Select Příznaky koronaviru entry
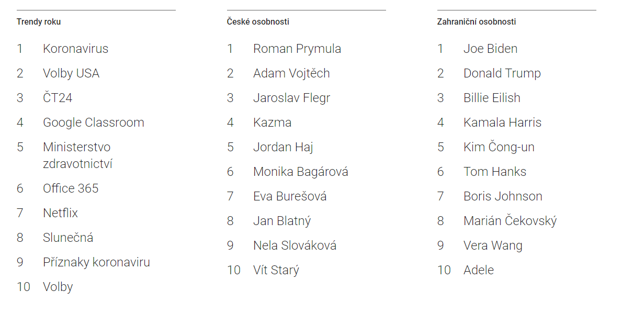Image resolution: width=622 pixels, height=313 pixels. (x=96, y=262)
